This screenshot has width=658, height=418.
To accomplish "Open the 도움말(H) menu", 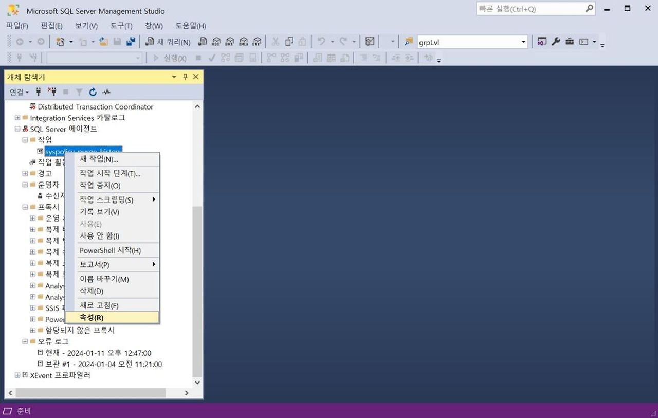I will [191, 26].
